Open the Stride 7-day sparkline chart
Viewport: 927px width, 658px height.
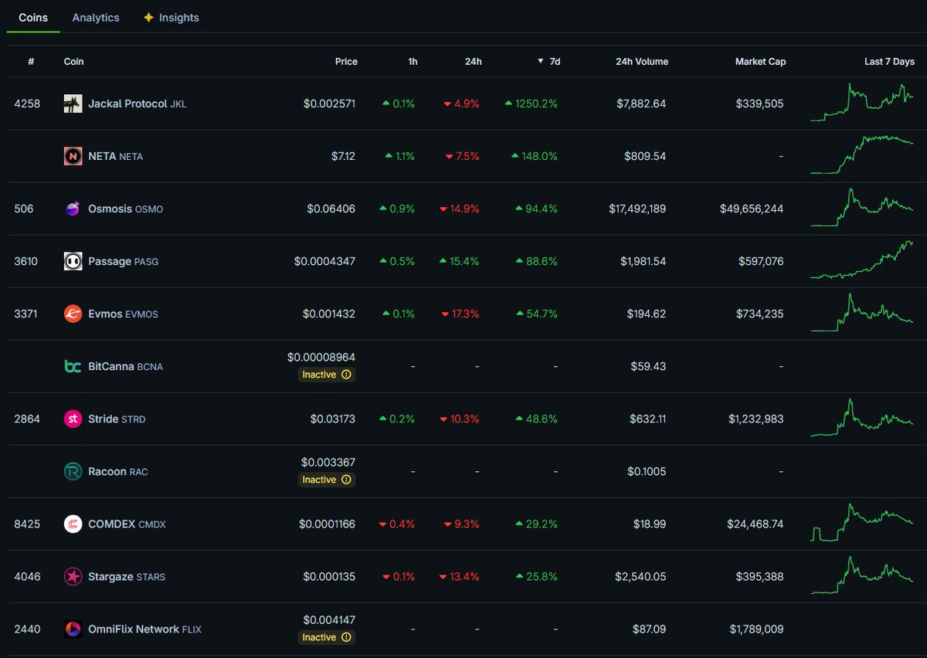coord(861,417)
